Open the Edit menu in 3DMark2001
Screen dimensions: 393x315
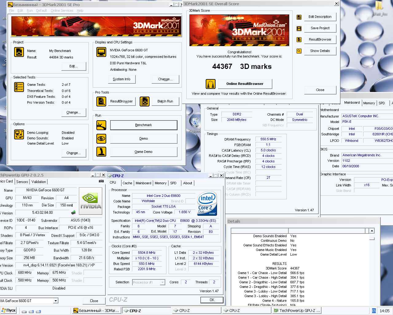point(20,10)
